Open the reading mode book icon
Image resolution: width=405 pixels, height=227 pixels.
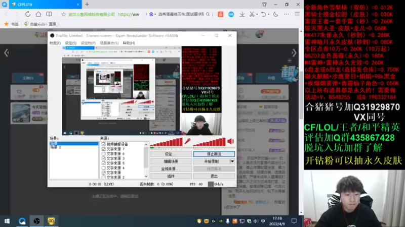click(49, 14)
